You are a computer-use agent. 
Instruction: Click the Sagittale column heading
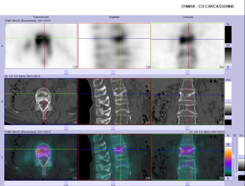[x=114, y=17]
